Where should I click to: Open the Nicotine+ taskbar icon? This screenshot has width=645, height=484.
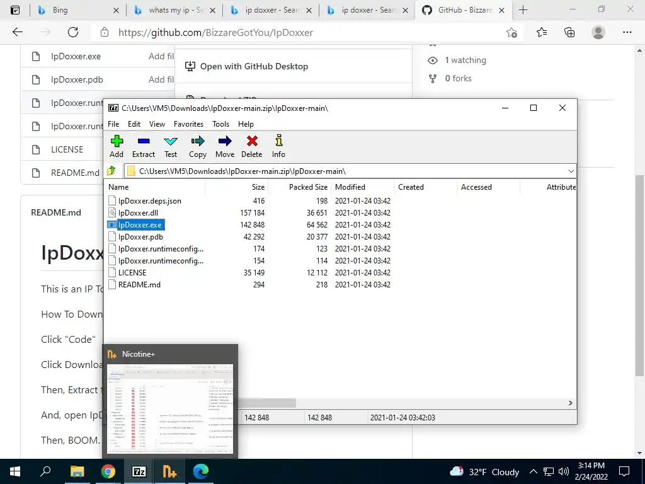click(x=169, y=471)
